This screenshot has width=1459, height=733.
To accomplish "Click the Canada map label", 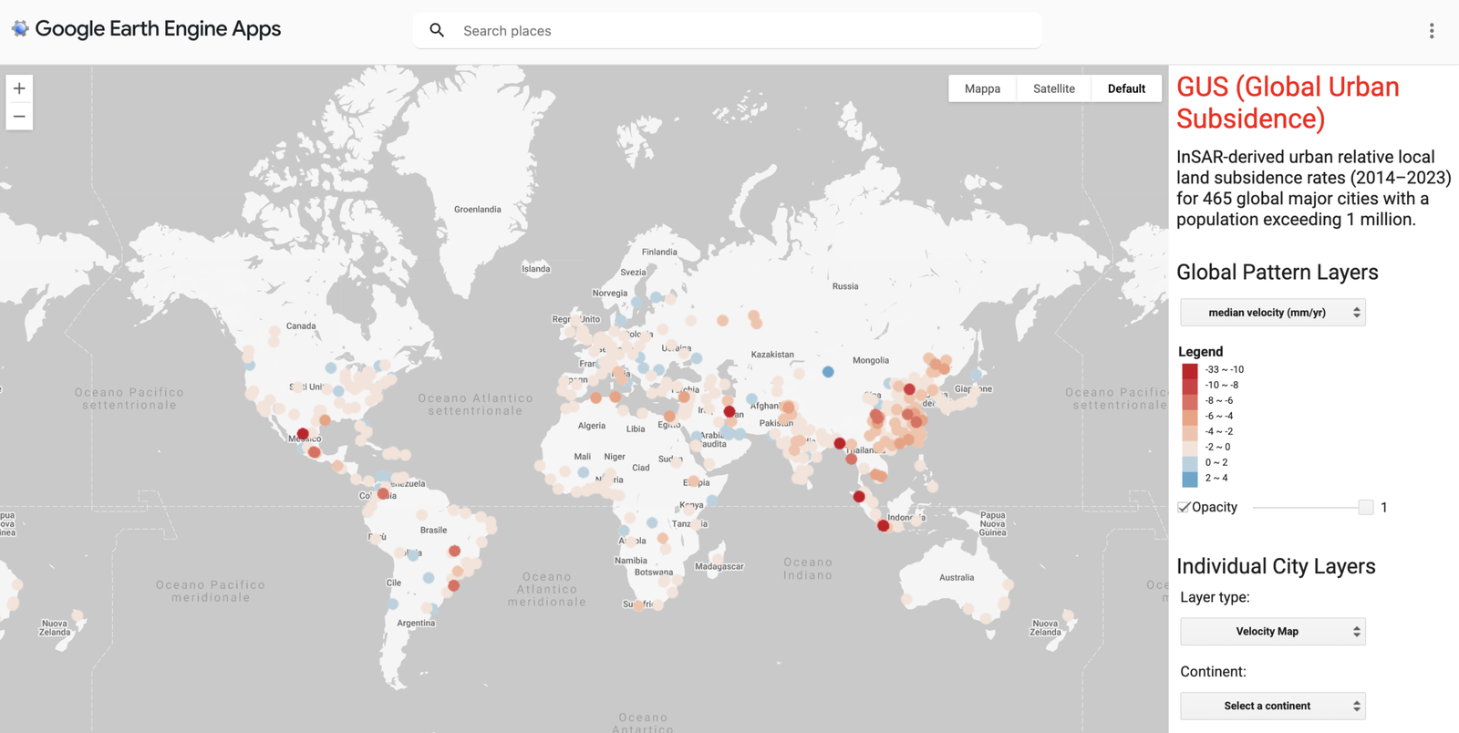I will (x=301, y=326).
